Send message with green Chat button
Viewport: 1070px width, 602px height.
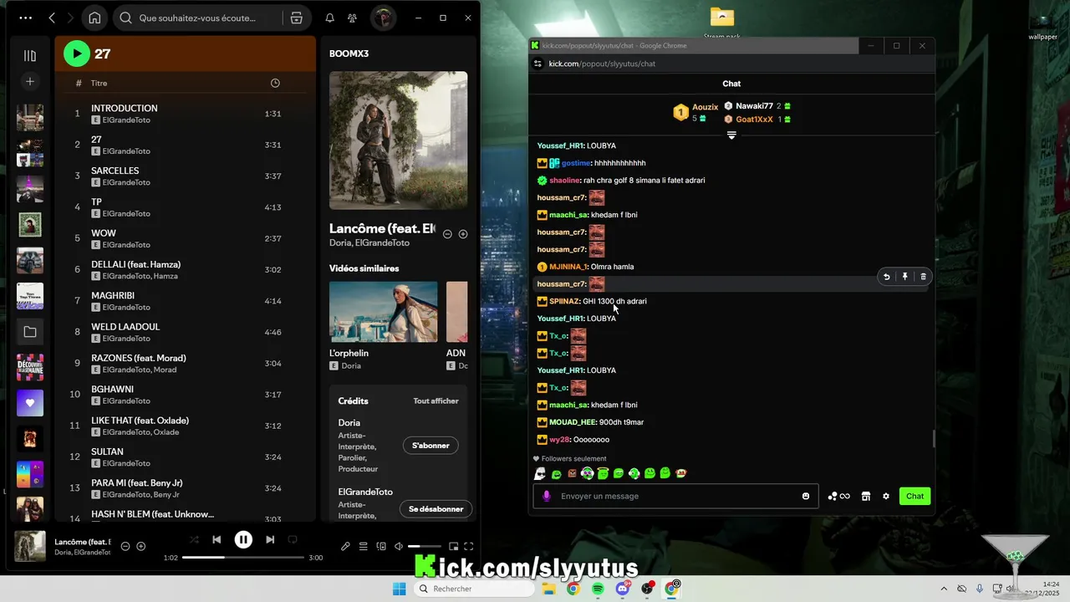tap(915, 496)
